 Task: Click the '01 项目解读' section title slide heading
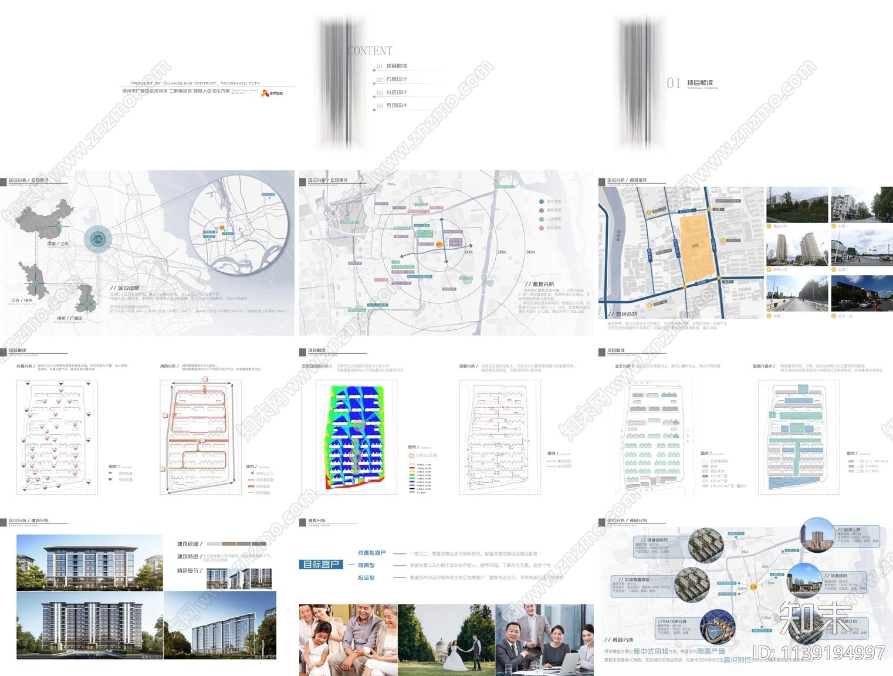point(692,83)
